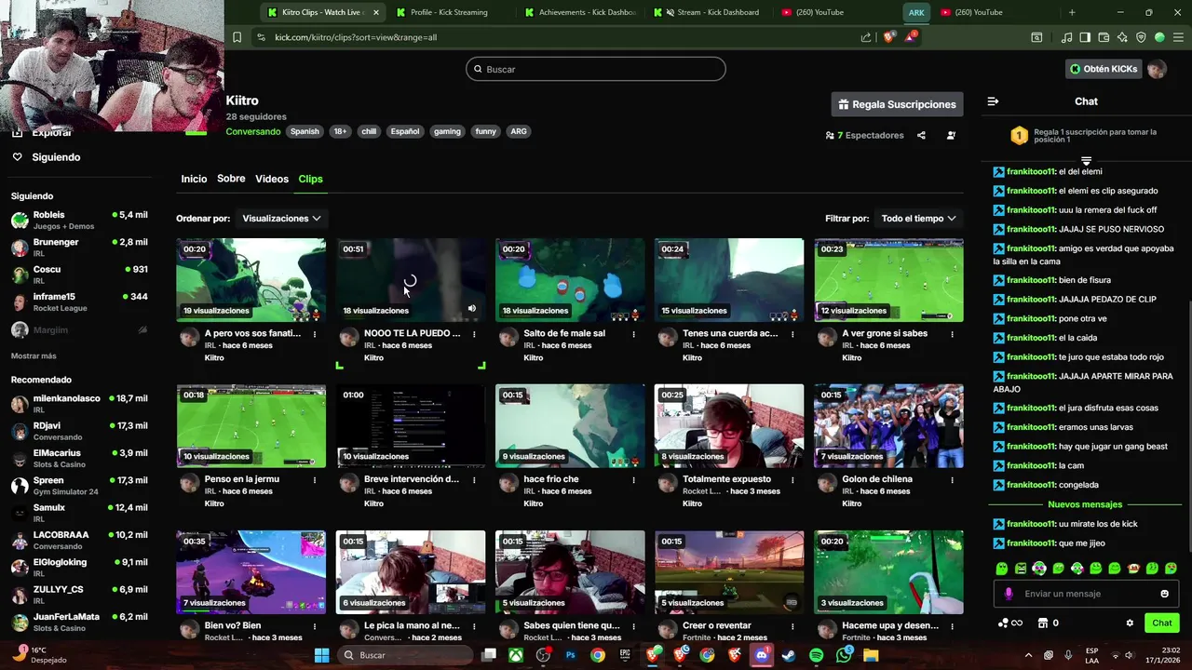
Task: Toggle mute on the NOOO TE LA PUEDO clip
Action: coord(471,309)
